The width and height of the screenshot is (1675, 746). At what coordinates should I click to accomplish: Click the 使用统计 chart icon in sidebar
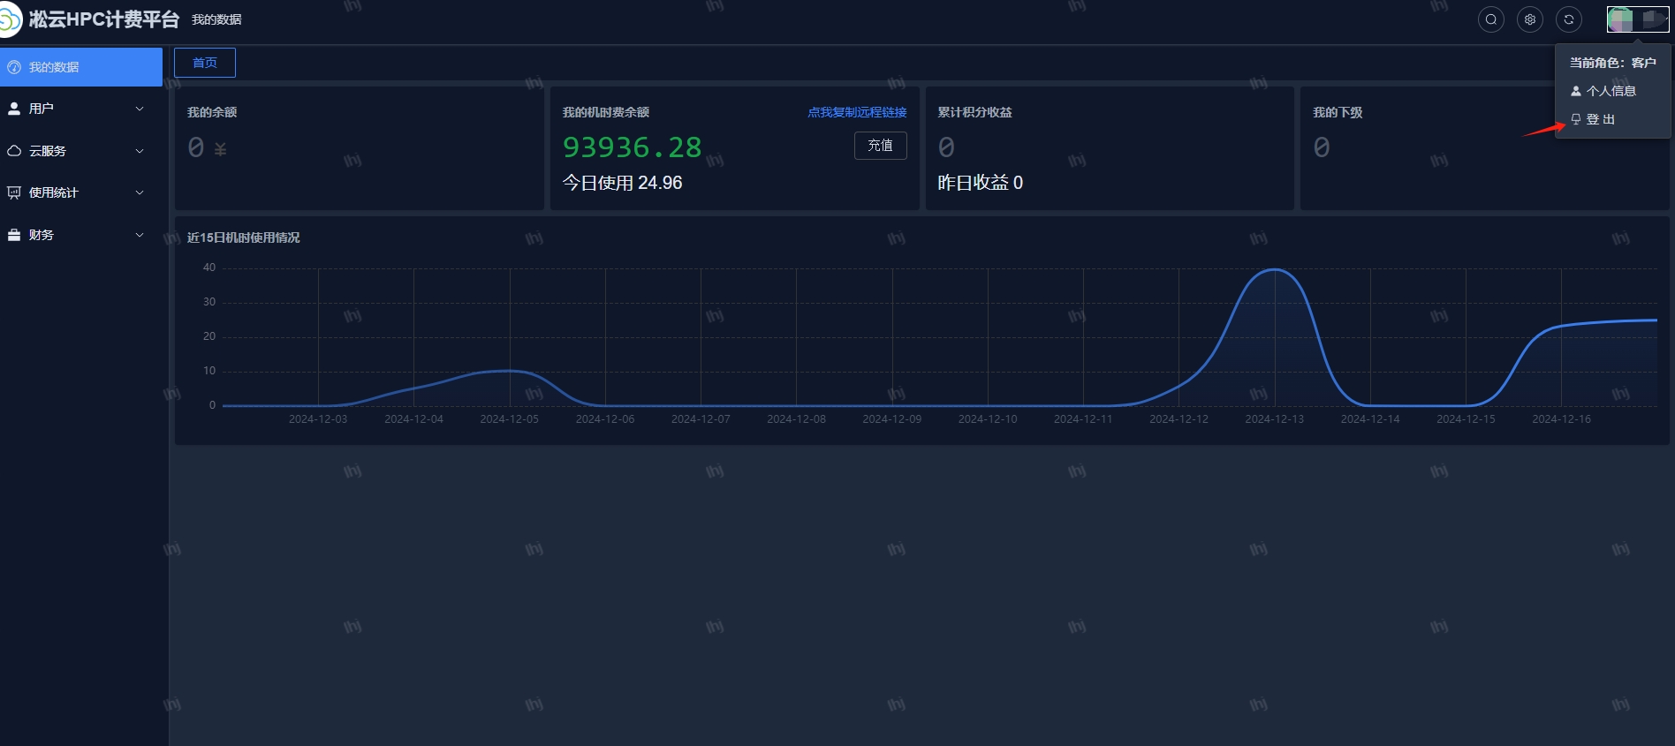point(14,192)
